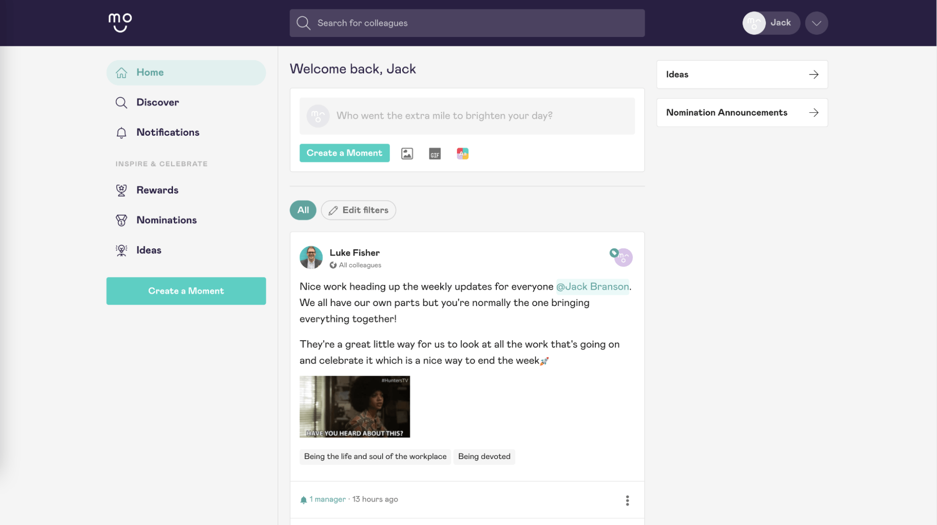Toggle the All filter pill
This screenshot has width=937, height=525.
[303, 210]
